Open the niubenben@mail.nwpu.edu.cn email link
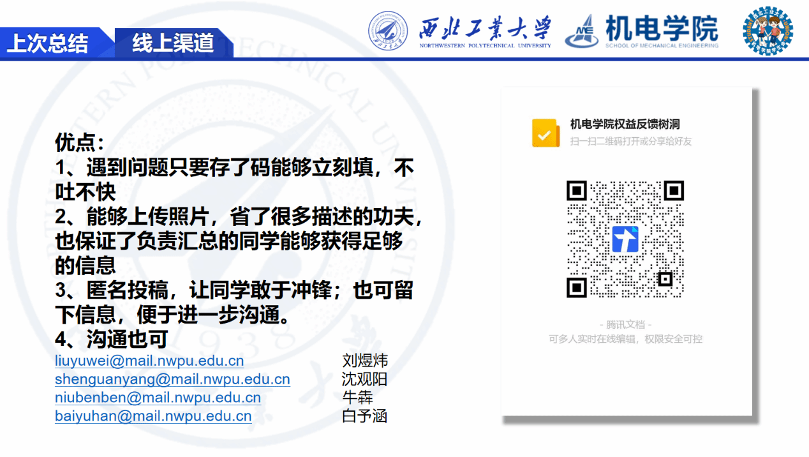 (158, 398)
